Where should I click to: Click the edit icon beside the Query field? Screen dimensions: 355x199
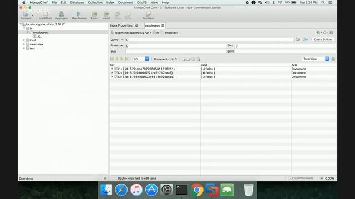point(297,40)
